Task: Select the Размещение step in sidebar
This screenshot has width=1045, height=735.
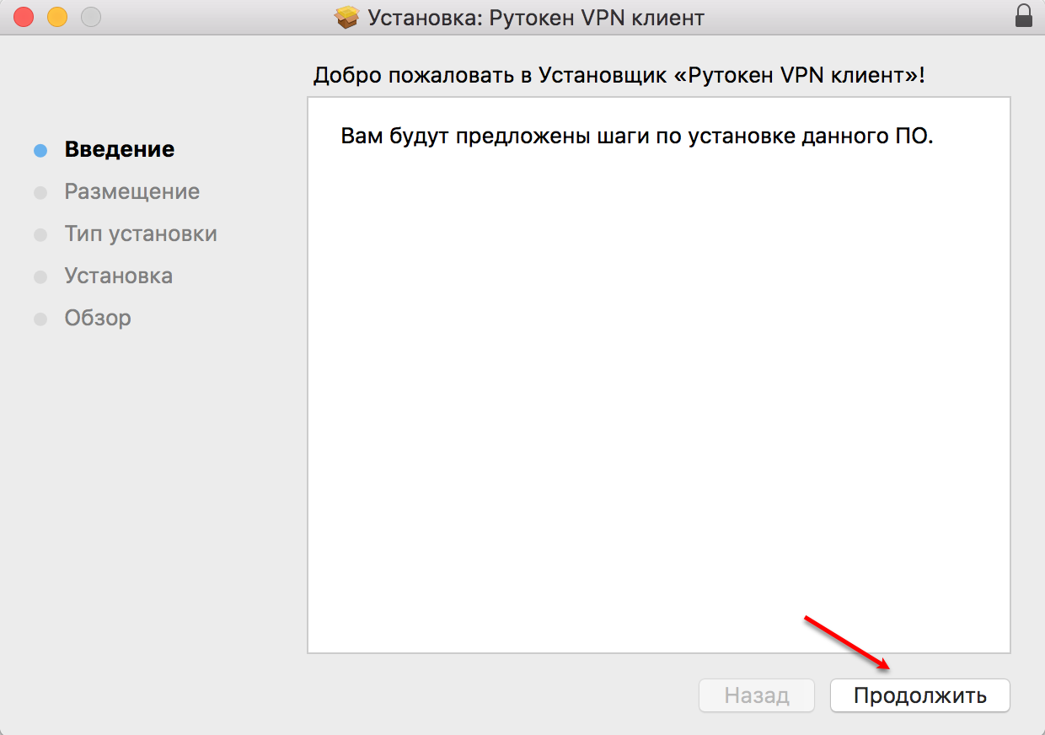Action: 132,191
